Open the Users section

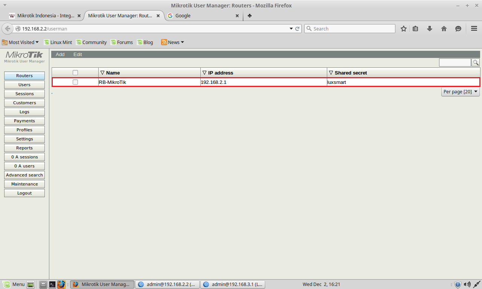tap(24, 85)
